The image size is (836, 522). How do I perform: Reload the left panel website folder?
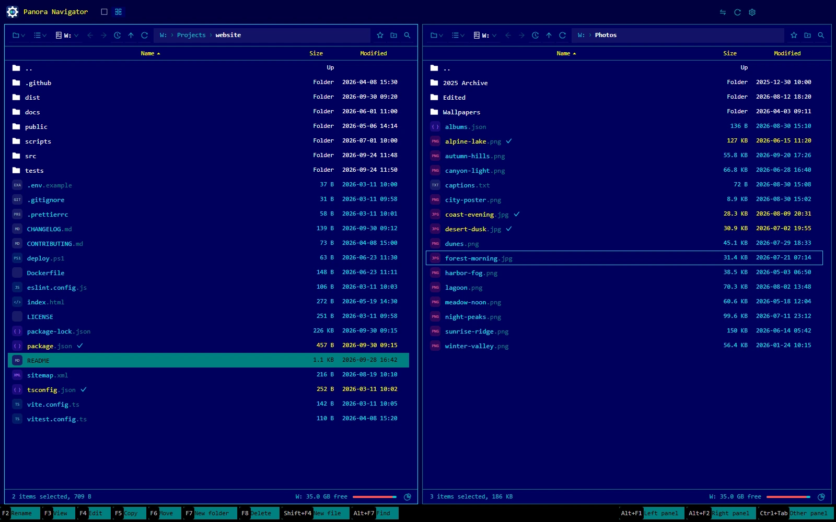(144, 35)
